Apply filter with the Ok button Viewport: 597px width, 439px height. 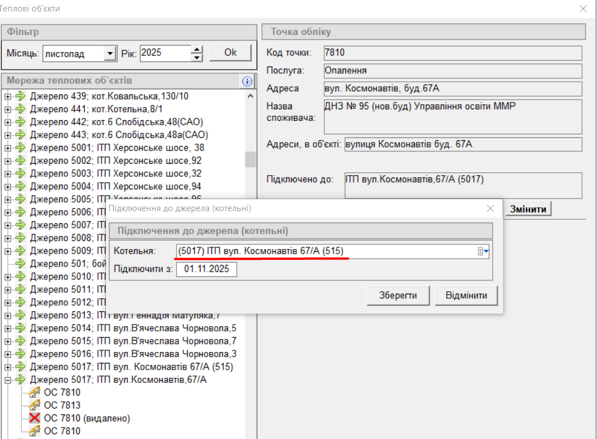[x=230, y=53]
